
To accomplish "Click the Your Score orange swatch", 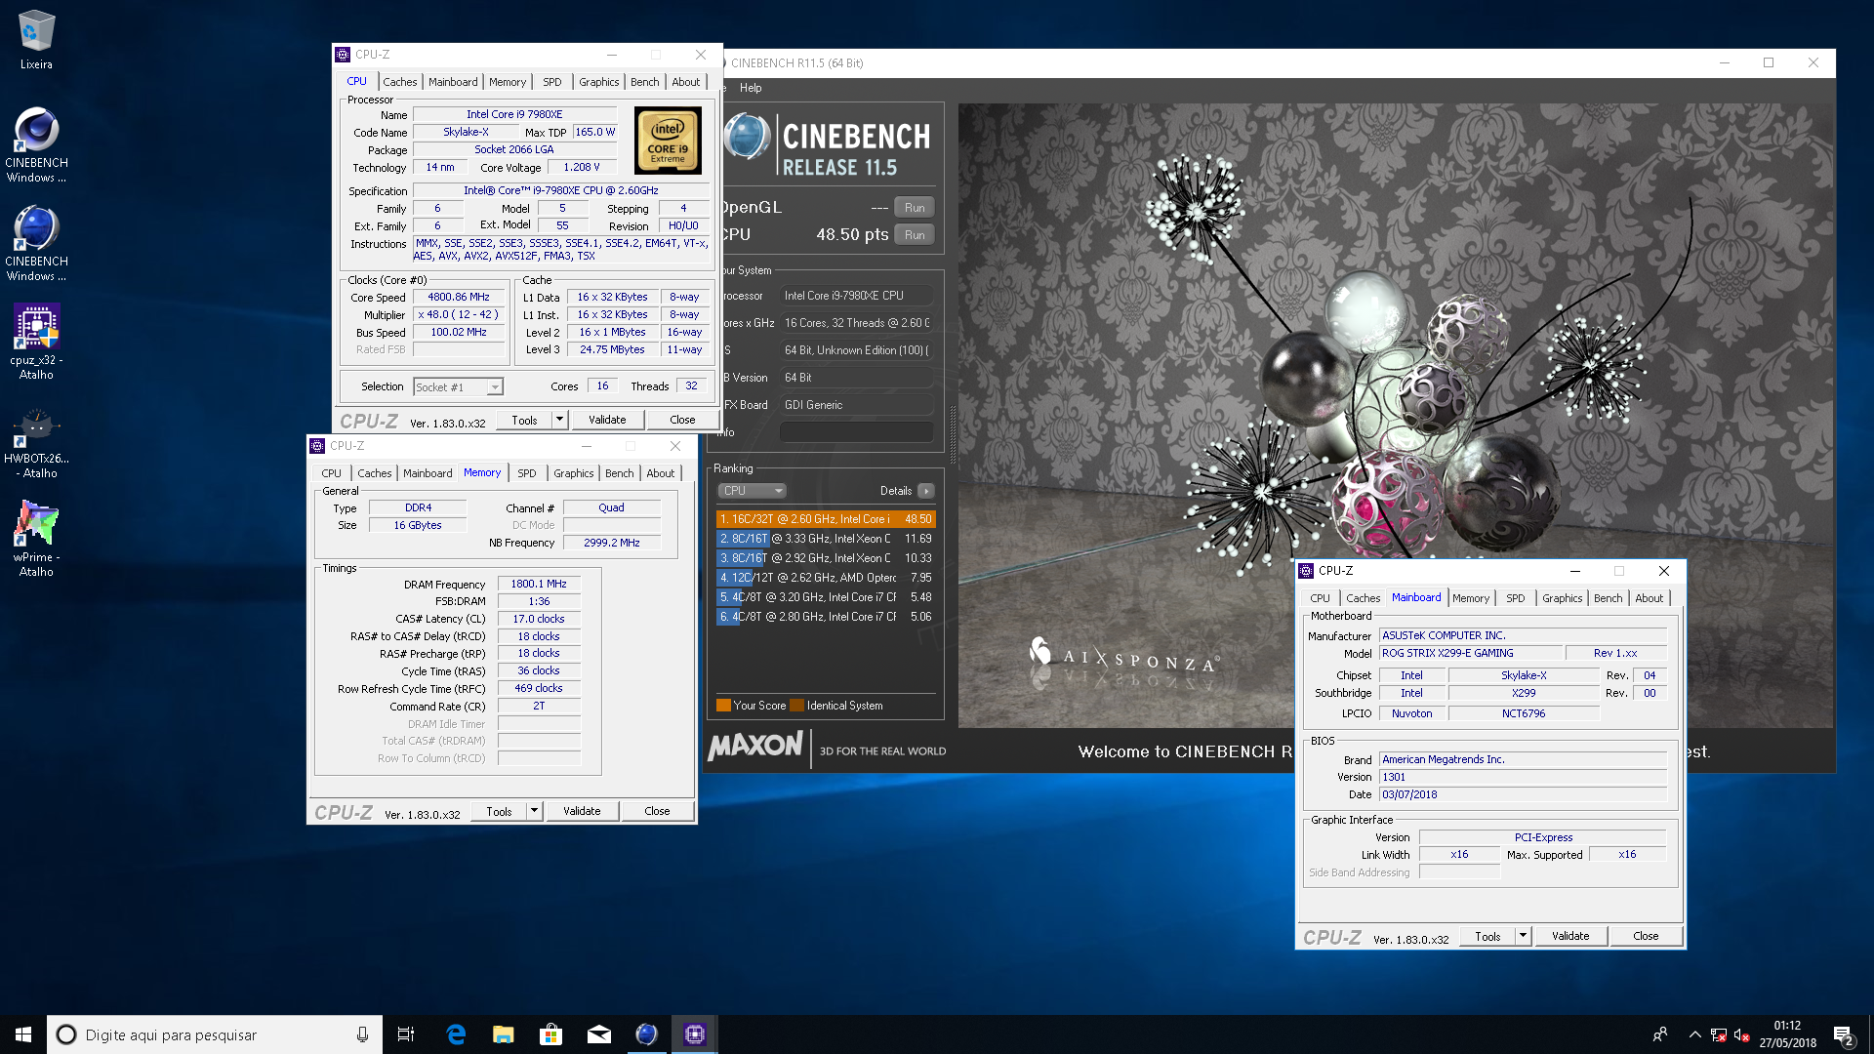I will pyautogui.click(x=723, y=706).
